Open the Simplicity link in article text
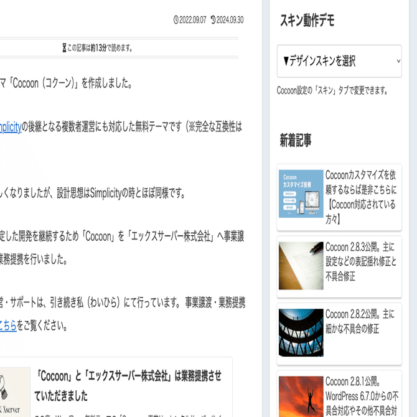The image size is (417, 417). [11, 127]
